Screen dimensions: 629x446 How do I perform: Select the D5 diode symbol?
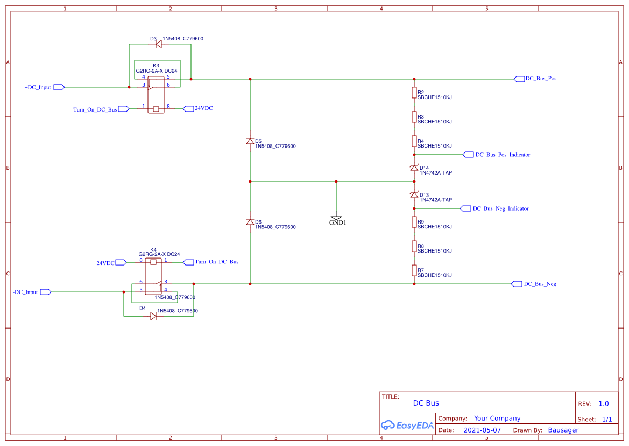pos(250,141)
